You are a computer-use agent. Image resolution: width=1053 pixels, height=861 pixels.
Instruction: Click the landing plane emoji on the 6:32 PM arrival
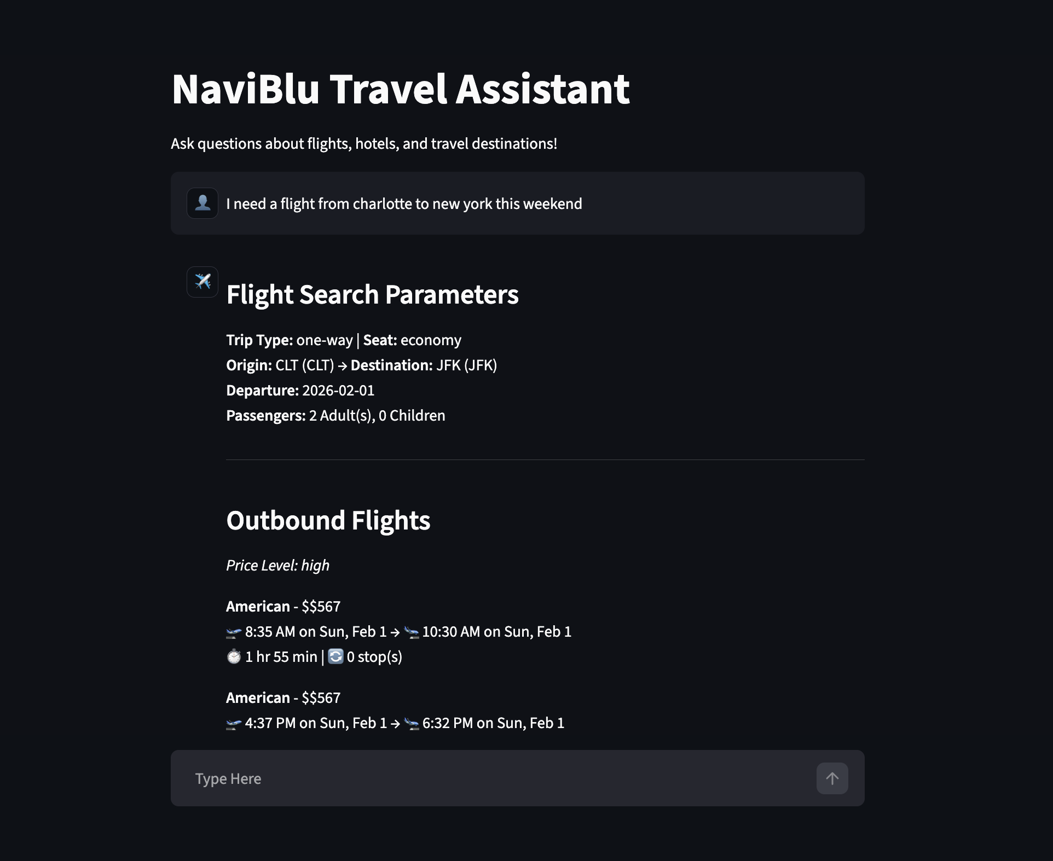click(x=412, y=723)
